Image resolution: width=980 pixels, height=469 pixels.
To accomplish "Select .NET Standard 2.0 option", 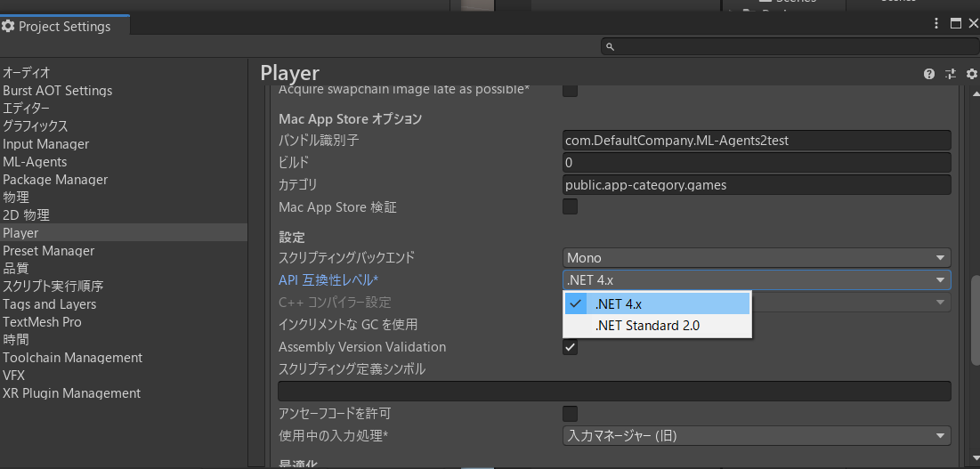I will [x=657, y=326].
